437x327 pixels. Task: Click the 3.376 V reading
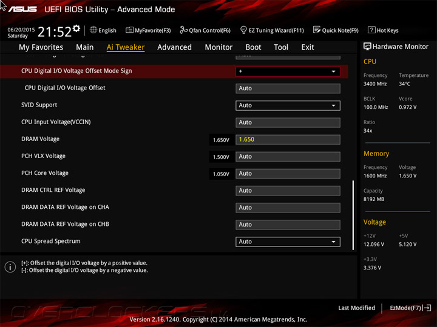point(372,268)
